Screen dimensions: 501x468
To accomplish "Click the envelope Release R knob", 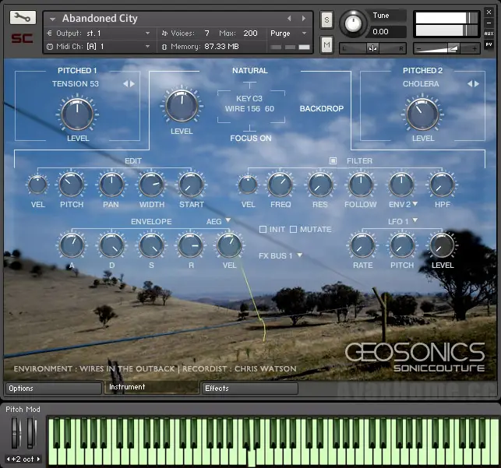I will [190, 245].
